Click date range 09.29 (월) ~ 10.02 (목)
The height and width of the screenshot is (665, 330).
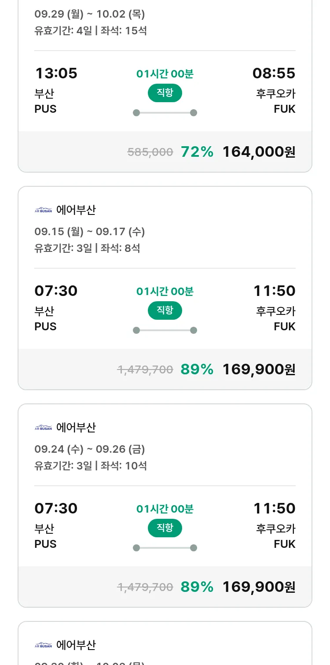pyautogui.click(x=90, y=14)
